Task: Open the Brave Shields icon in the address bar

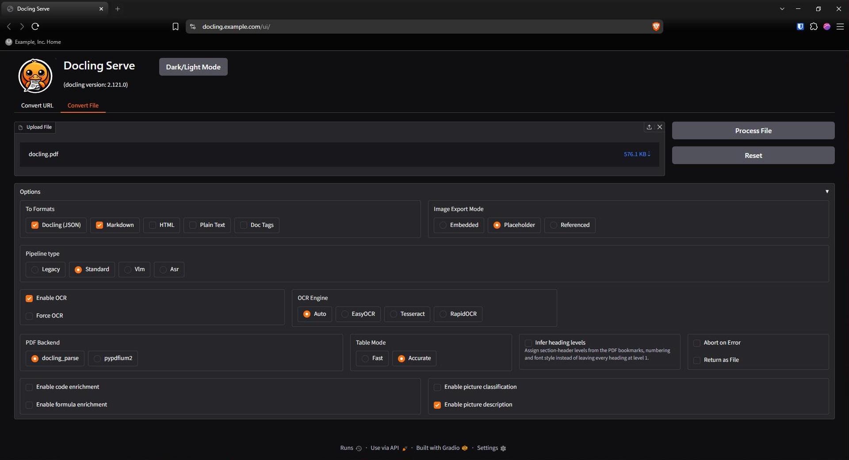Action: 656,27
